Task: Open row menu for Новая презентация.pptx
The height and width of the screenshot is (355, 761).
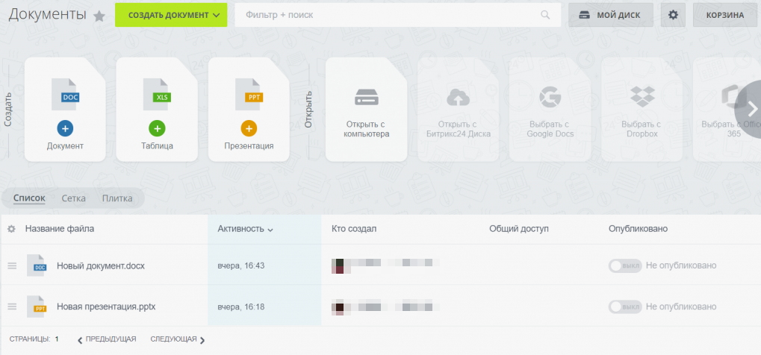Action: pyautogui.click(x=12, y=307)
